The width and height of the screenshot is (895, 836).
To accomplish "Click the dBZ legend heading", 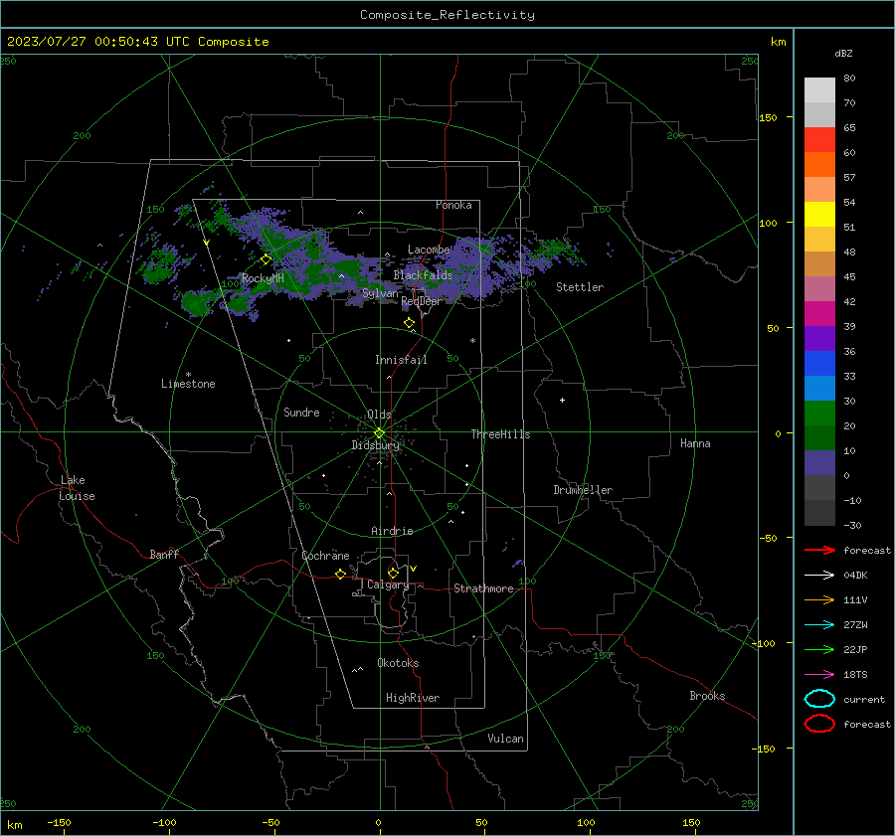I will pos(843,53).
